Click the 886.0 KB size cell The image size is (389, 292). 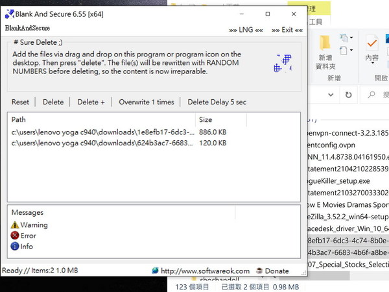[x=213, y=132]
